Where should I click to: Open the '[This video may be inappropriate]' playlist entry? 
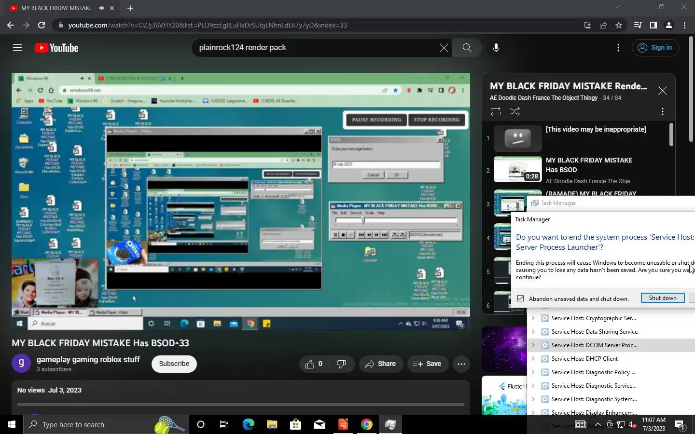[596, 129]
